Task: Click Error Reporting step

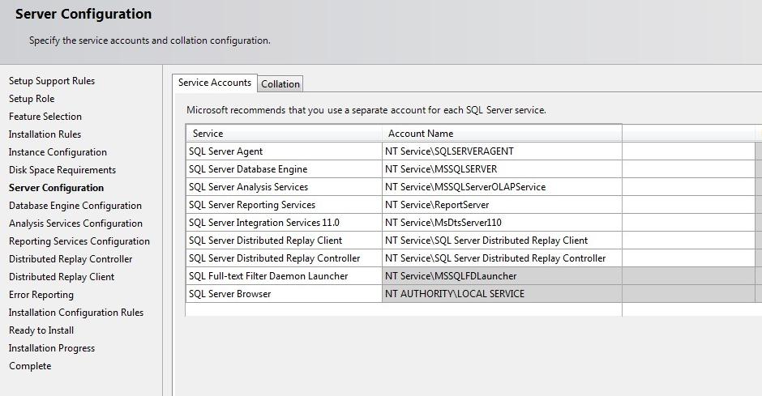Action: click(x=41, y=295)
